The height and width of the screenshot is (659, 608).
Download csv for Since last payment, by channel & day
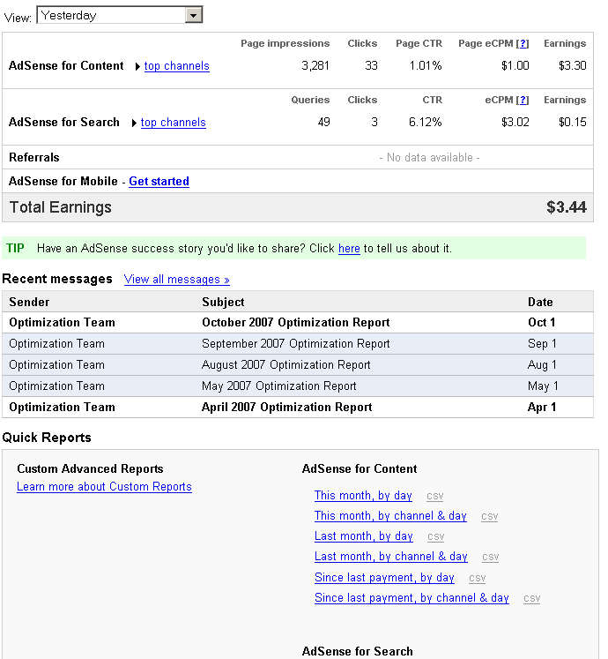click(x=531, y=598)
